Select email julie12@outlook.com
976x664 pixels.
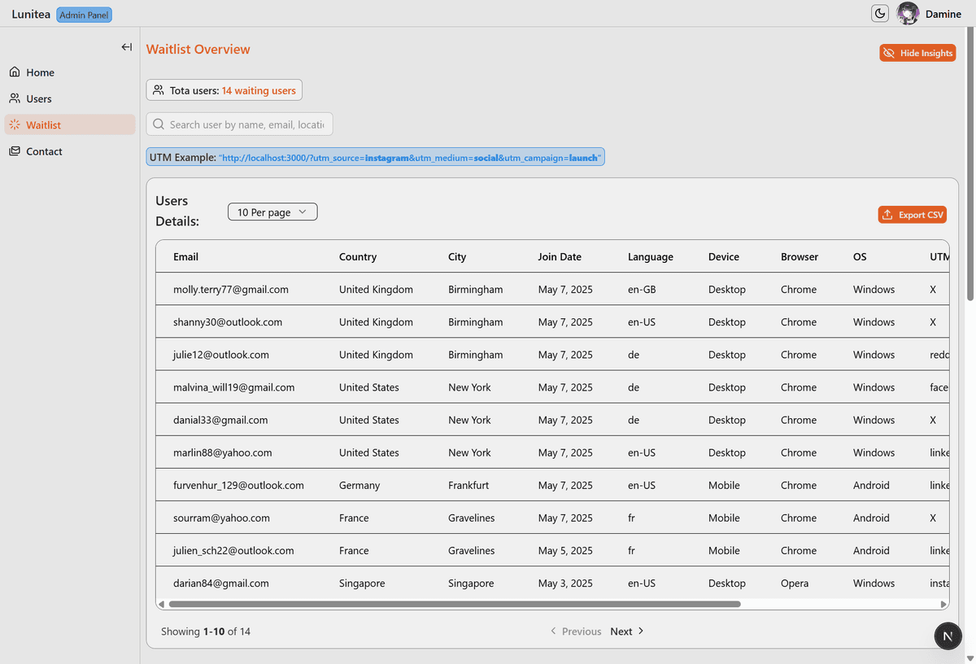(x=221, y=355)
